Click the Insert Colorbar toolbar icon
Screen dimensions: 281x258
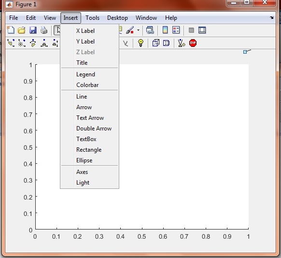click(x=165, y=30)
